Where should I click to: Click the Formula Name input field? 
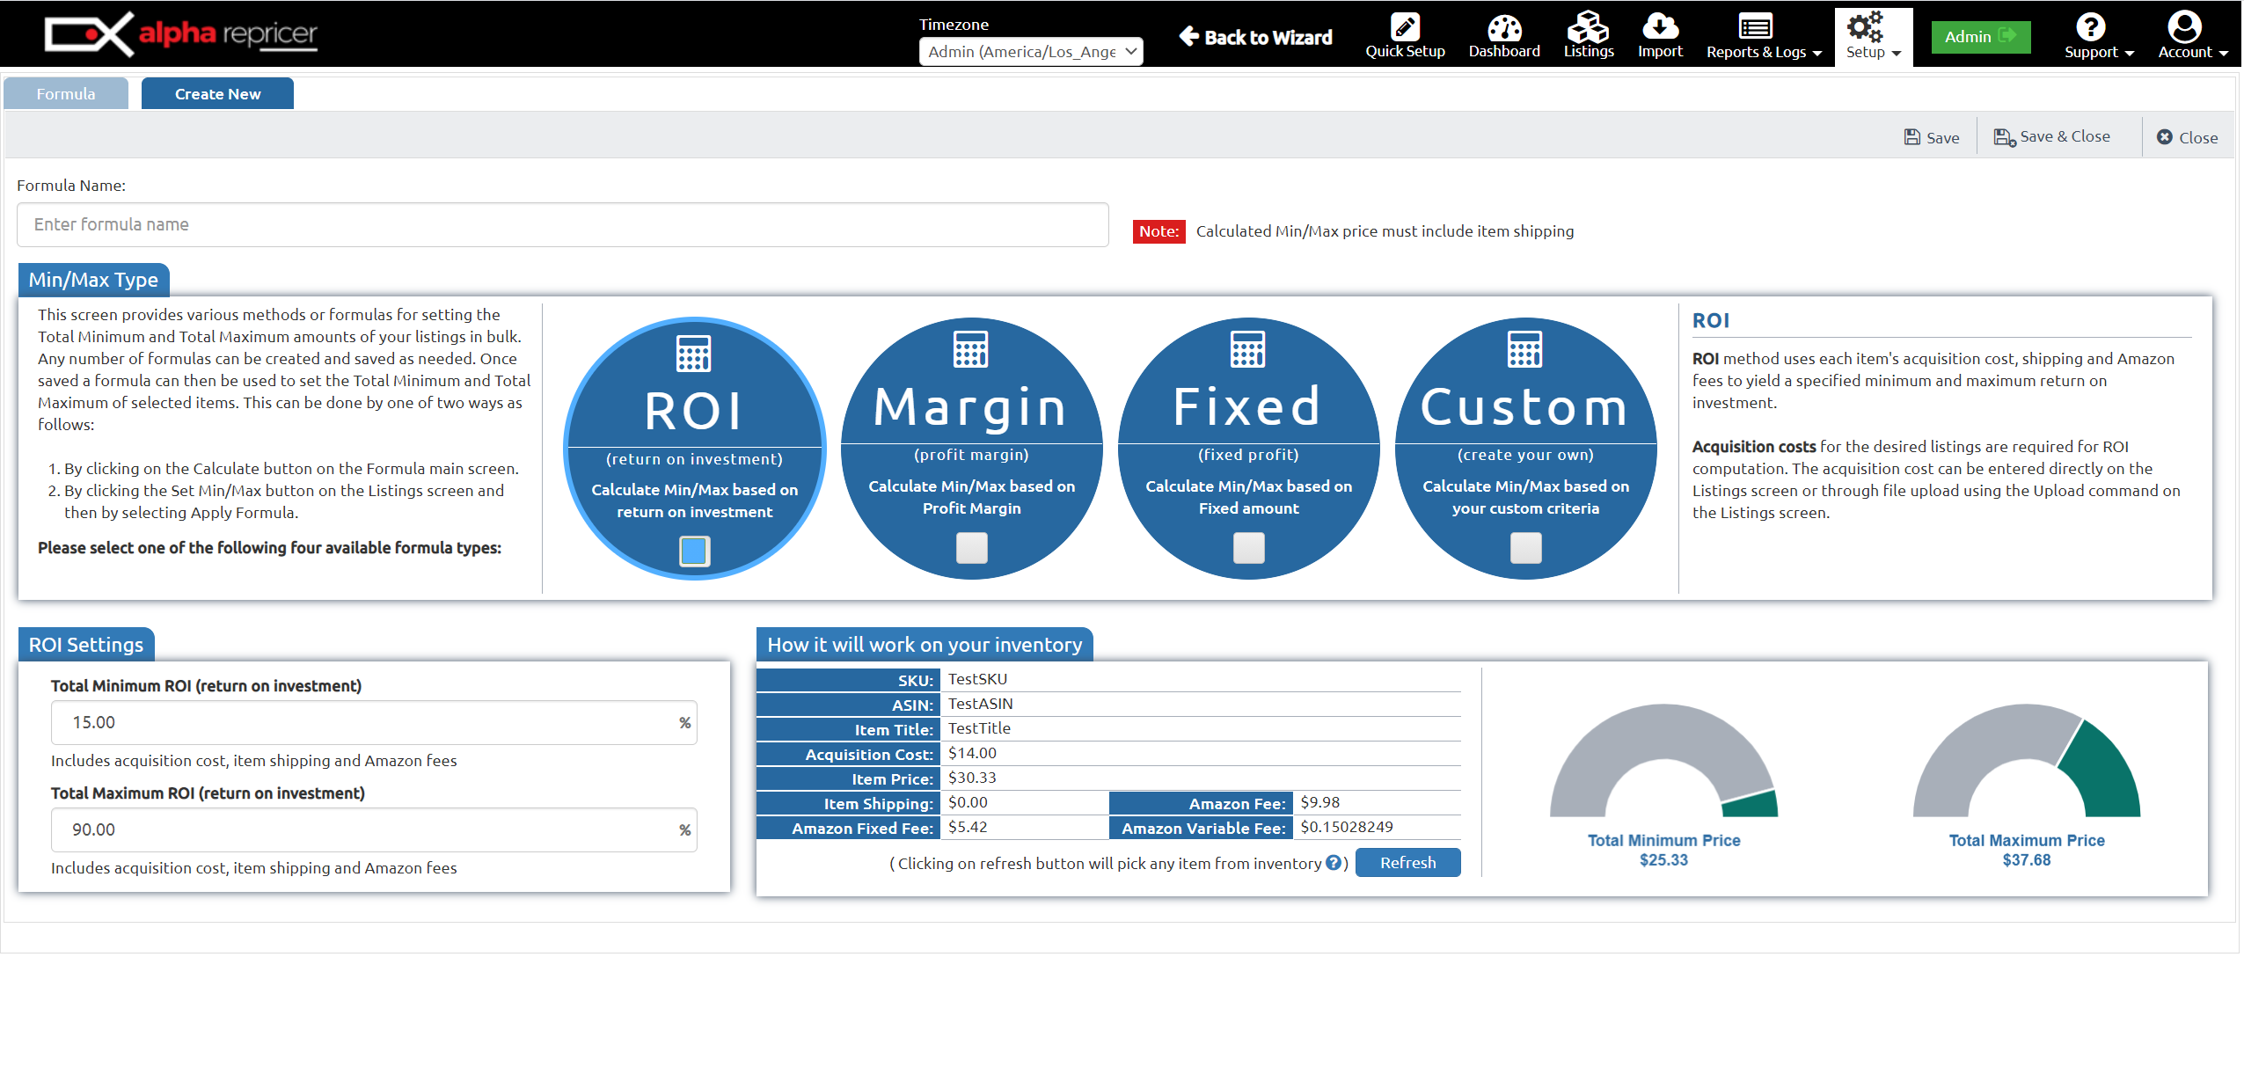562,225
